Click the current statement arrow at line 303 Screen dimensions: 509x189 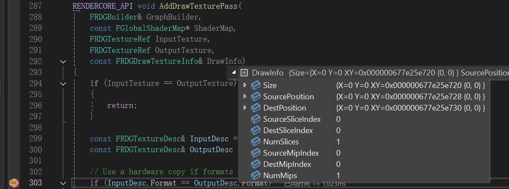coord(14,183)
